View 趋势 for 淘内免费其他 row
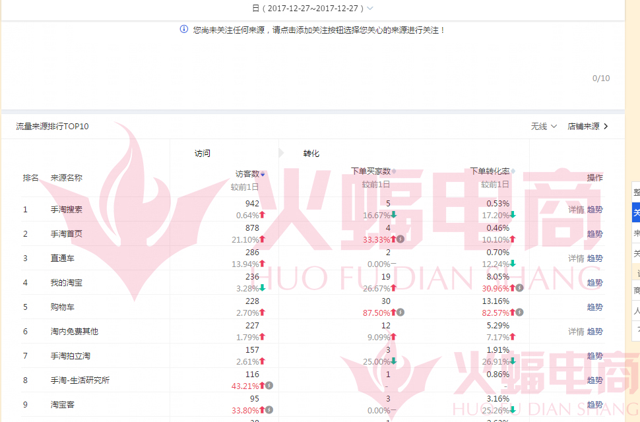Screen dimensions: 640x422 (594, 332)
